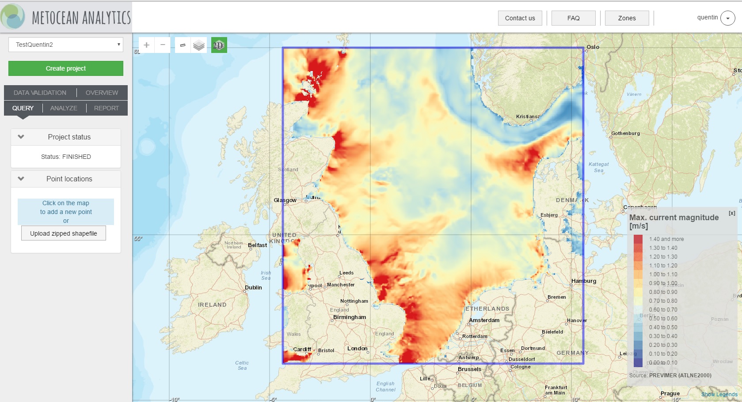Viewport: 742px width, 402px height.
Task: Click the Metocean Analytics logo
Action: point(66,17)
